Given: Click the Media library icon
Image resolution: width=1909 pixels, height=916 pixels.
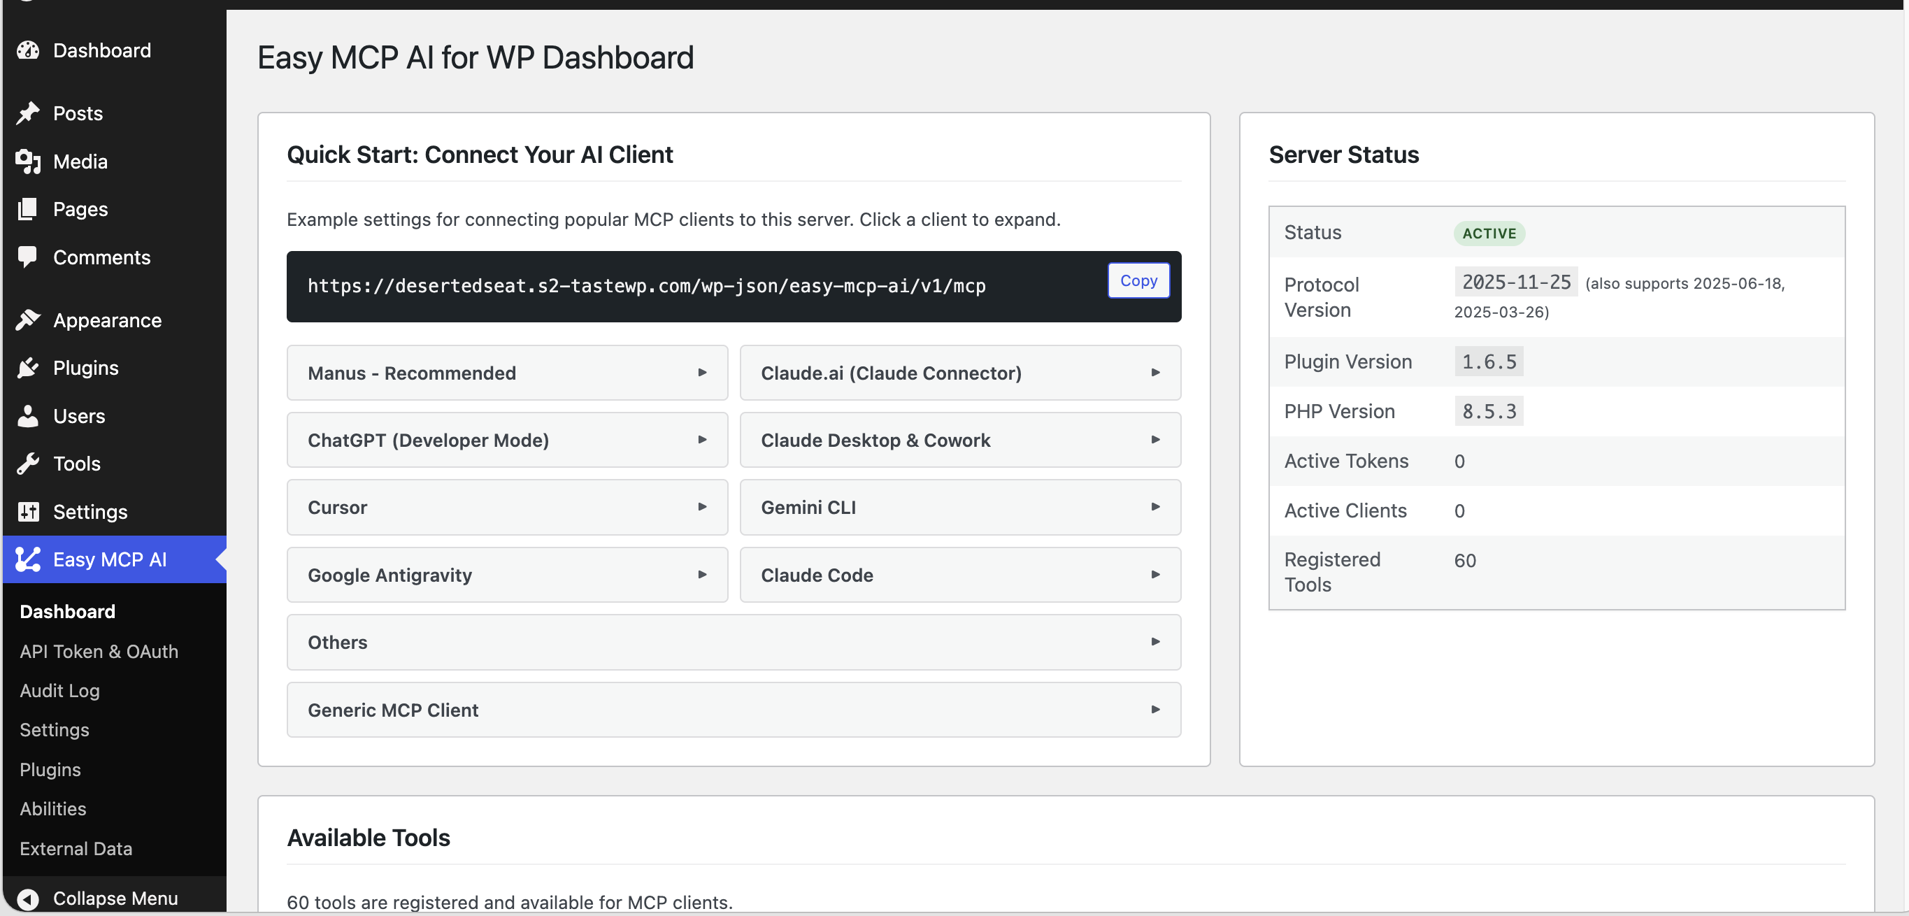Looking at the screenshot, I should 28,162.
